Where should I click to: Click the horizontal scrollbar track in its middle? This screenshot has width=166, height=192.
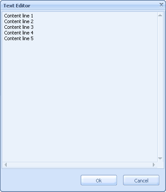[80, 165]
